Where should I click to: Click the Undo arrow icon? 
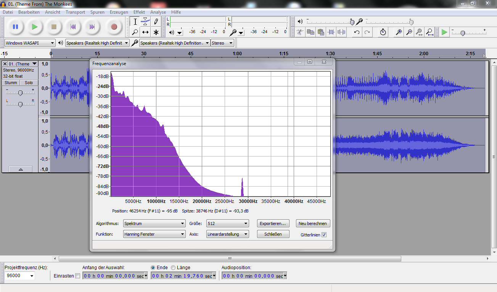click(357, 32)
